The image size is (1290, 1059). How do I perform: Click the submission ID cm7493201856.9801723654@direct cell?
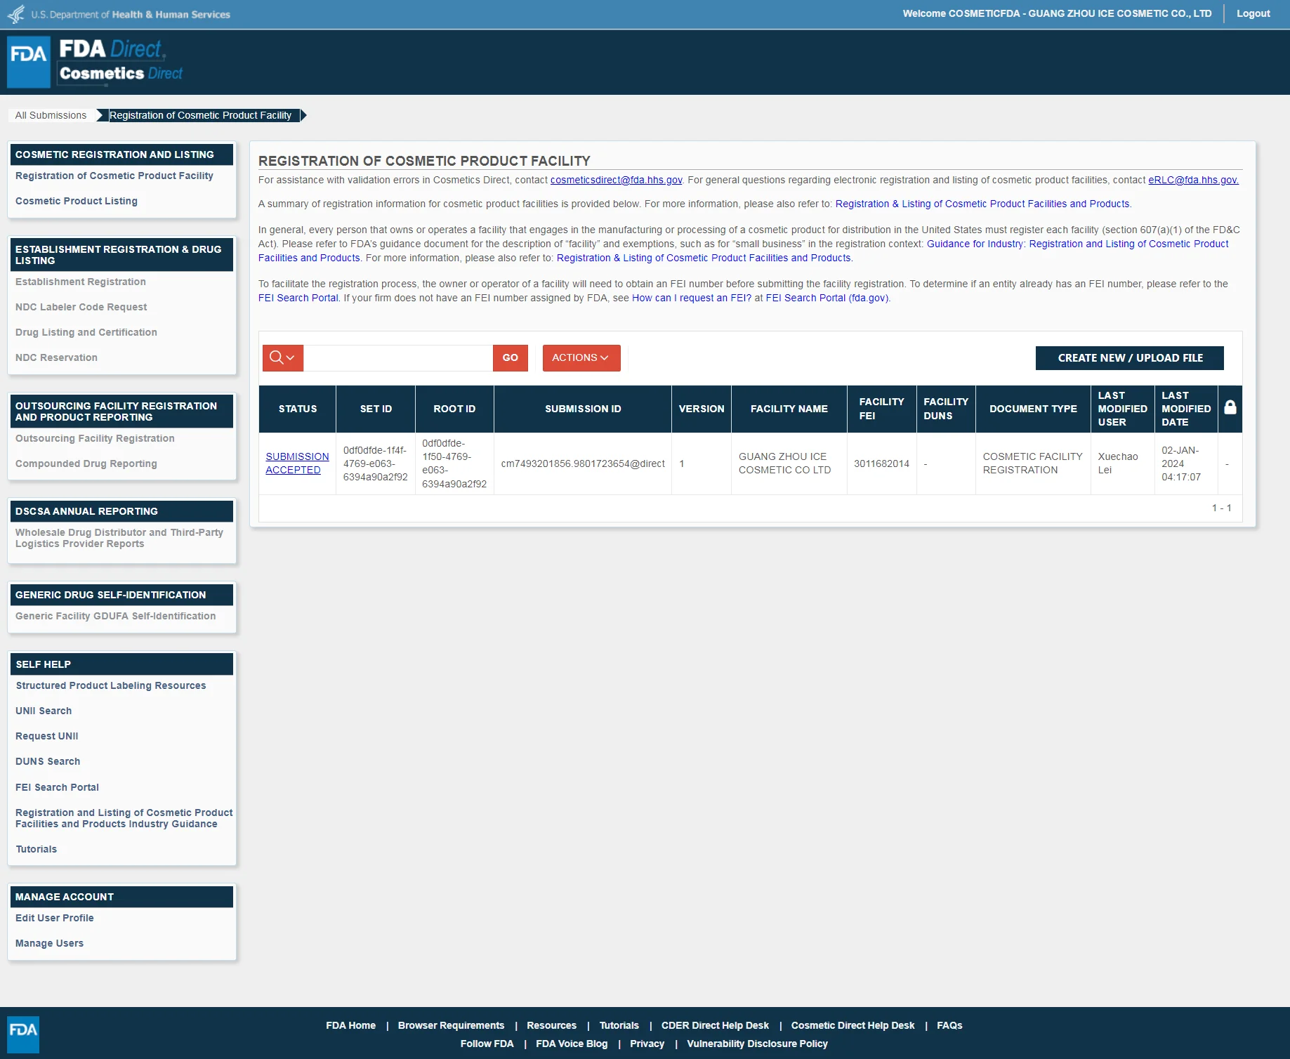point(583,463)
